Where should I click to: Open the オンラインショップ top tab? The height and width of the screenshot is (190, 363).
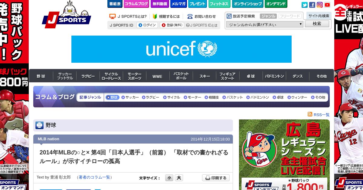(248, 4)
